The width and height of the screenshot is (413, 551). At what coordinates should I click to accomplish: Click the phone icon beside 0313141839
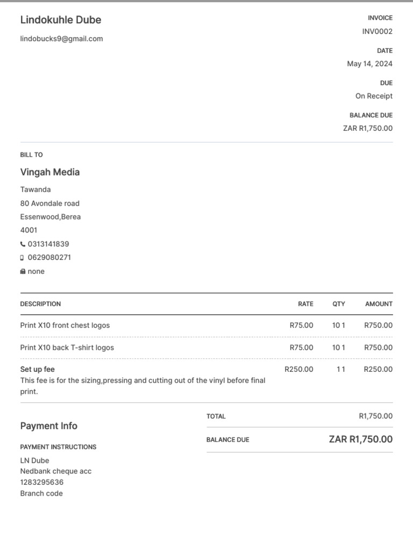[x=23, y=244]
